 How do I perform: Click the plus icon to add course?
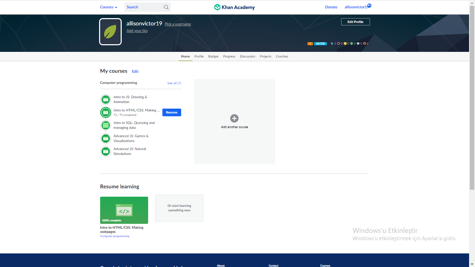coord(234,118)
